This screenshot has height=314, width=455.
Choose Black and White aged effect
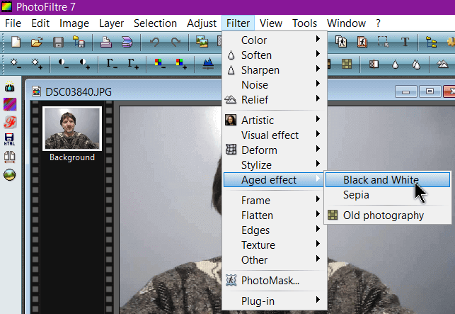tap(381, 180)
